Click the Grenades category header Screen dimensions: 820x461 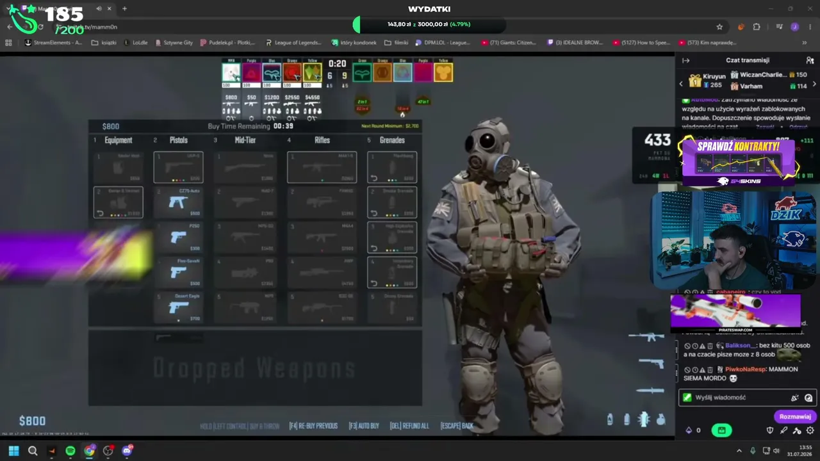392,140
